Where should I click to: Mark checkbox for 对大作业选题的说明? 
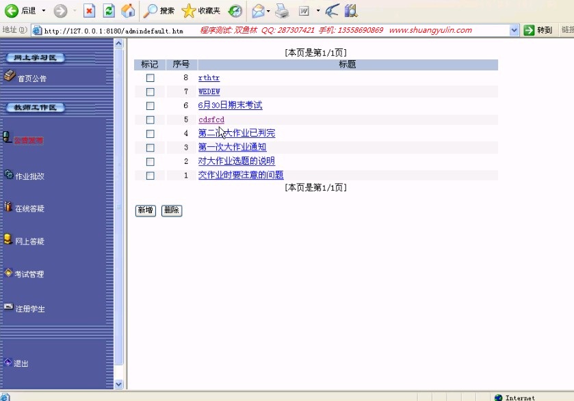(150, 162)
